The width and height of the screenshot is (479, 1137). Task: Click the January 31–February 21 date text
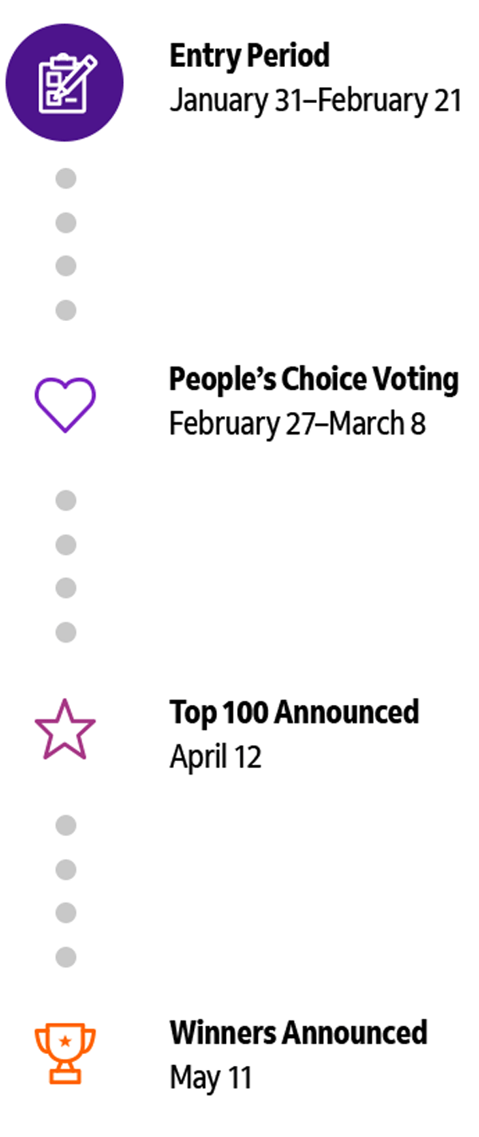pyautogui.click(x=315, y=101)
